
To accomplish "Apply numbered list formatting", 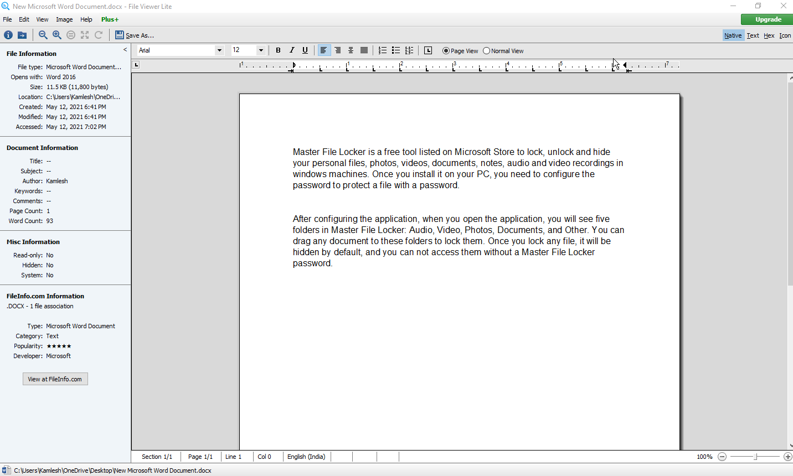I will [x=383, y=50].
